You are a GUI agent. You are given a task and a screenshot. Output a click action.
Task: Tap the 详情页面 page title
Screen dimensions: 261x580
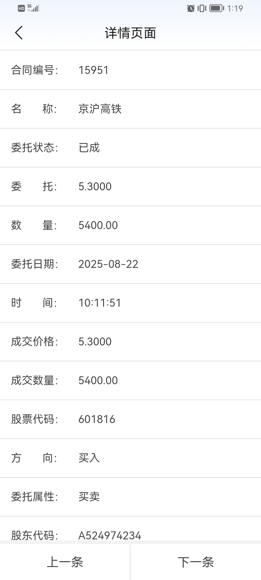130,33
